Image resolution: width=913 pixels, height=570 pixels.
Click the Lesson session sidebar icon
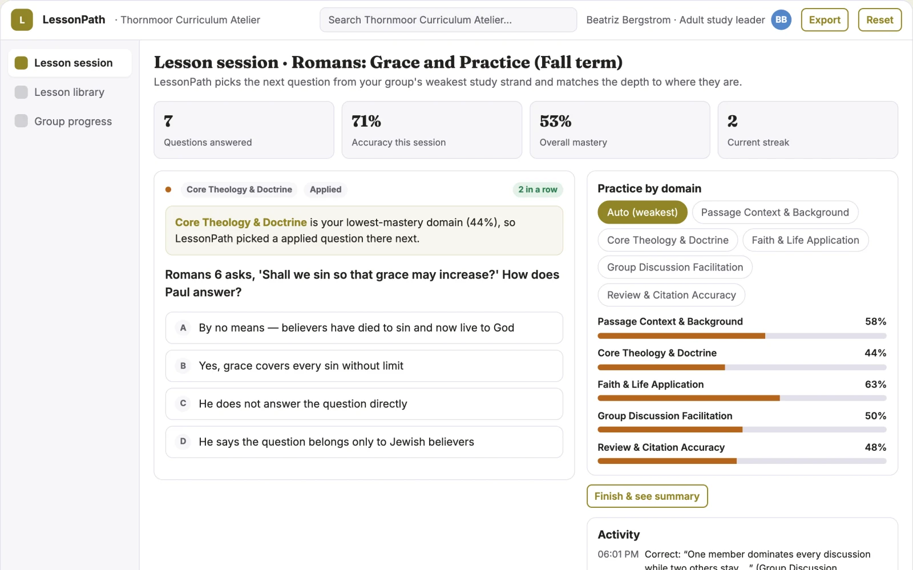pos(21,63)
